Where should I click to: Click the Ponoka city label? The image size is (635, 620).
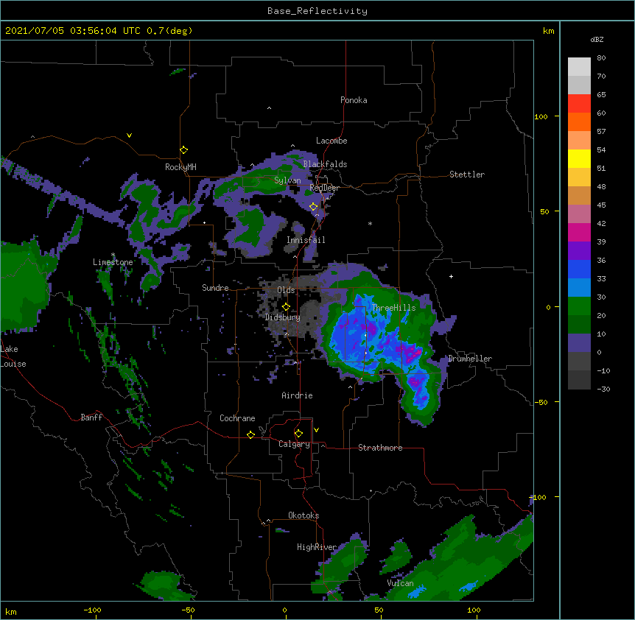(x=354, y=100)
